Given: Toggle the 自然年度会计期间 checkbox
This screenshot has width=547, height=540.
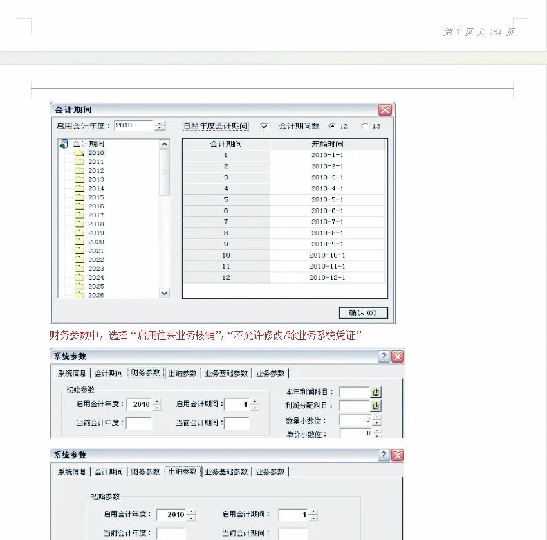Looking at the screenshot, I should (264, 126).
